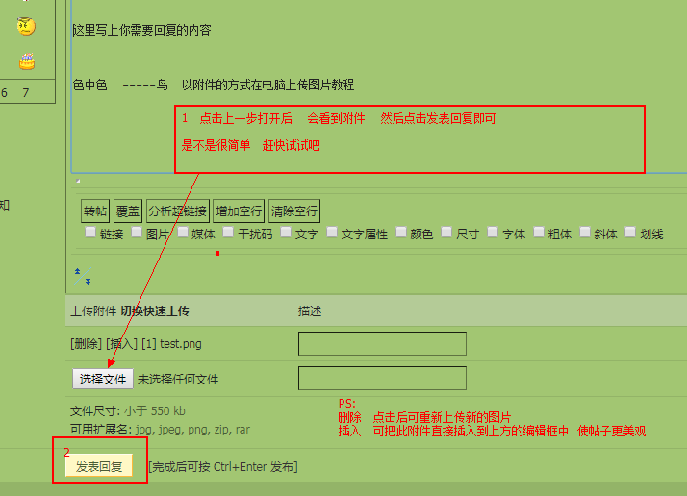
Task: Tick the 文字属性 checkbox
Action: pyautogui.click(x=332, y=232)
